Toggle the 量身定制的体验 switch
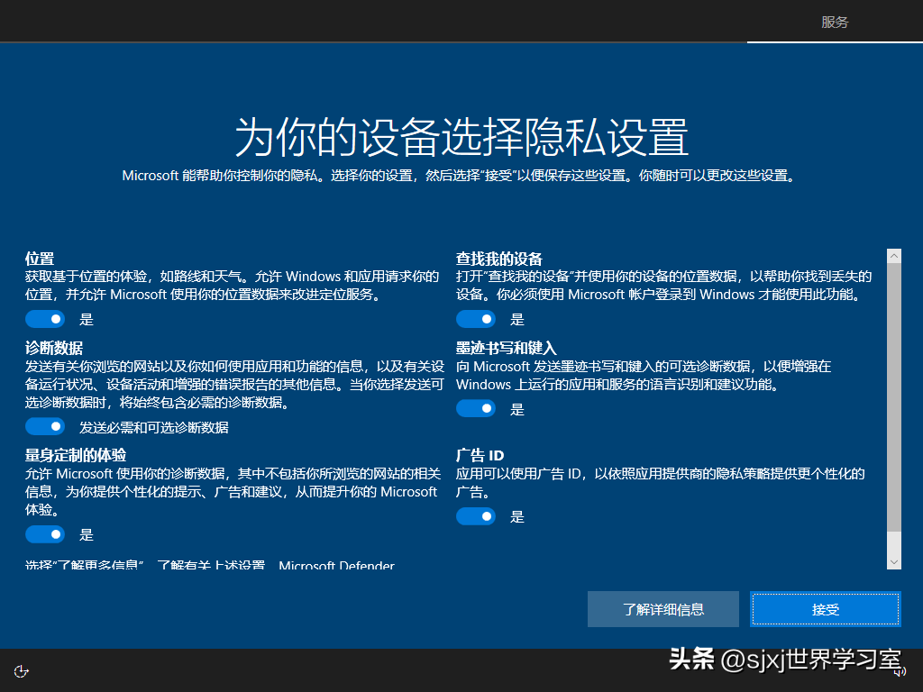923x692 pixels. [x=45, y=534]
